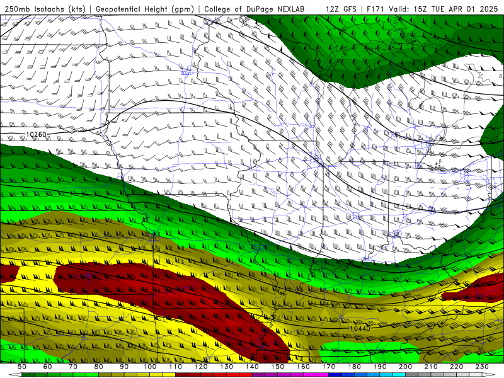Click the 170 value on the color scale
This screenshot has width=504, height=378.
pyautogui.click(x=329, y=367)
